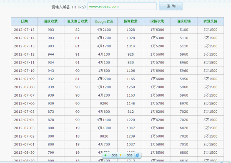This screenshot has width=231, height=163.
Task: Click the 查询 search button
Action: coord(171,6)
